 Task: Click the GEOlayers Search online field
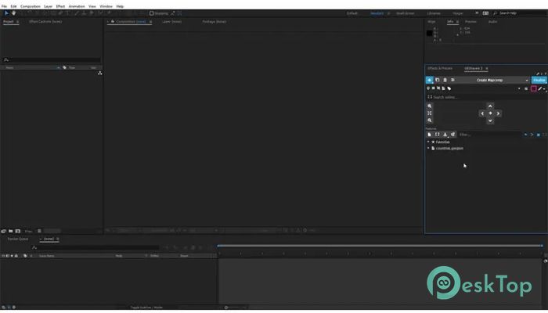coord(488,97)
